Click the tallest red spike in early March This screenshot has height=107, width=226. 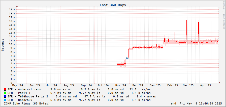(x=187, y=31)
